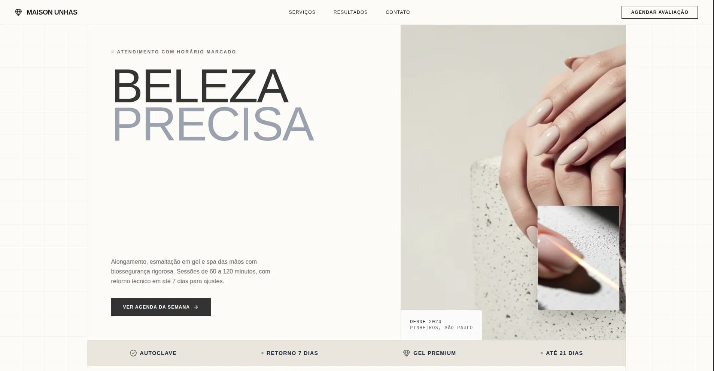Click the Ver Agenda da Semana button
714x371 pixels.
(x=161, y=307)
